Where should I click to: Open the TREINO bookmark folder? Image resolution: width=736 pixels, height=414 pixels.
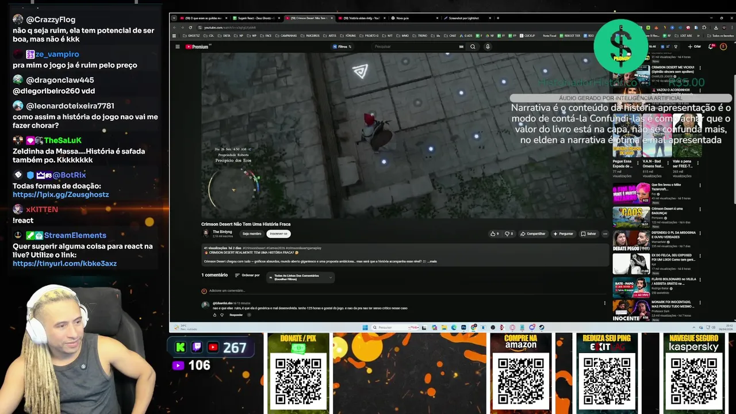(x=420, y=36)
